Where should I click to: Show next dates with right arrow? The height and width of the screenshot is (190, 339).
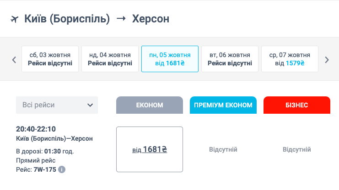pyautogui.click(x=327, y=60)
